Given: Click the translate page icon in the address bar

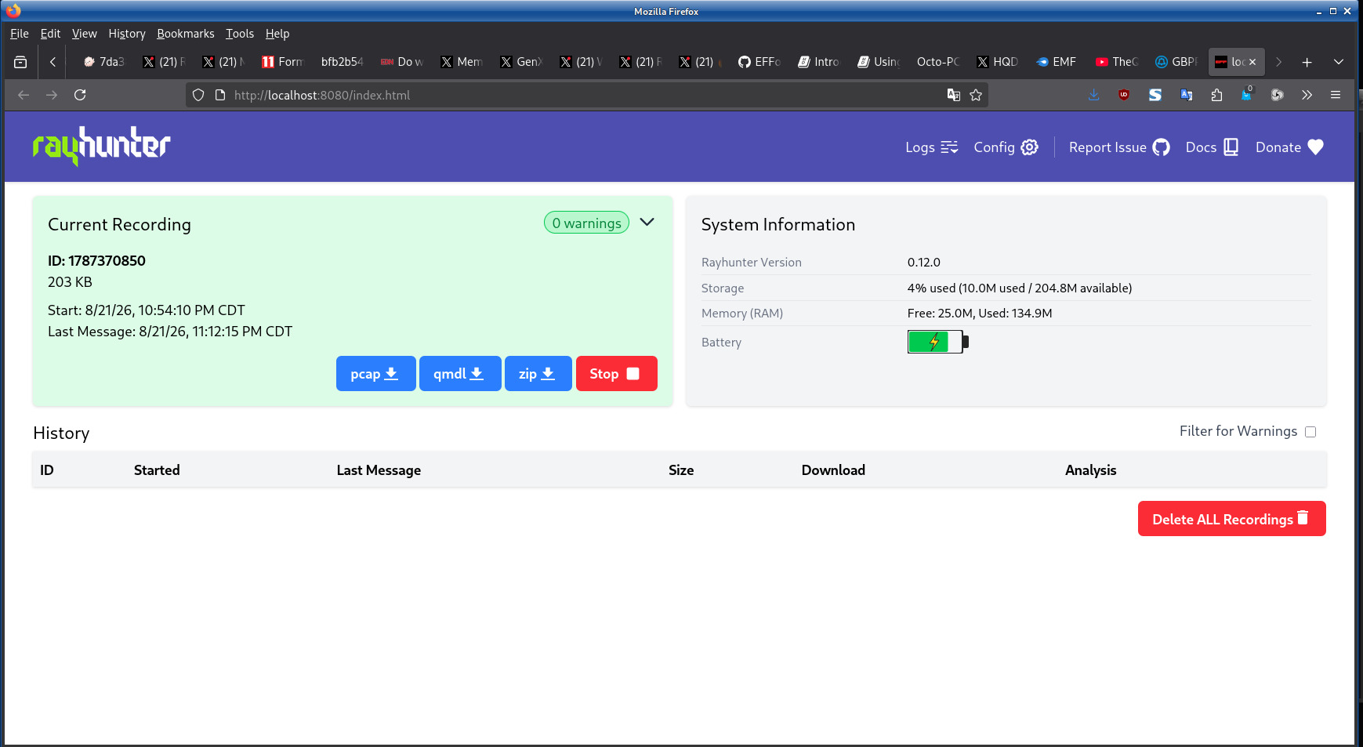Looking at the screenshot, I should click(x=954, y=95).
